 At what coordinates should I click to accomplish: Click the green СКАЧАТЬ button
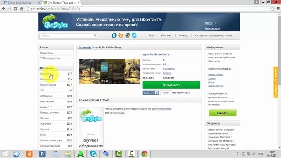point(223,113)
